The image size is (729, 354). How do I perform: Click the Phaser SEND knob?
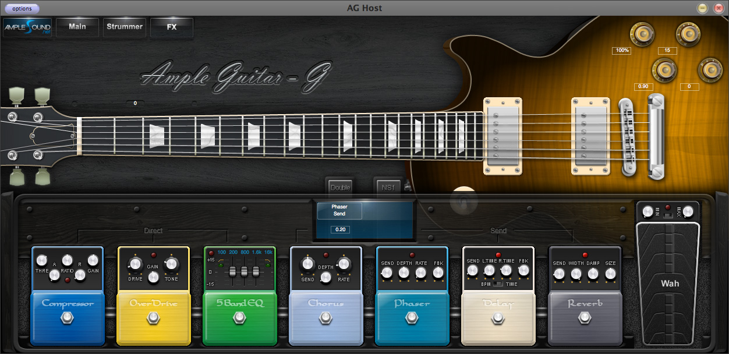pyautogui.click(x=387, y=273)
